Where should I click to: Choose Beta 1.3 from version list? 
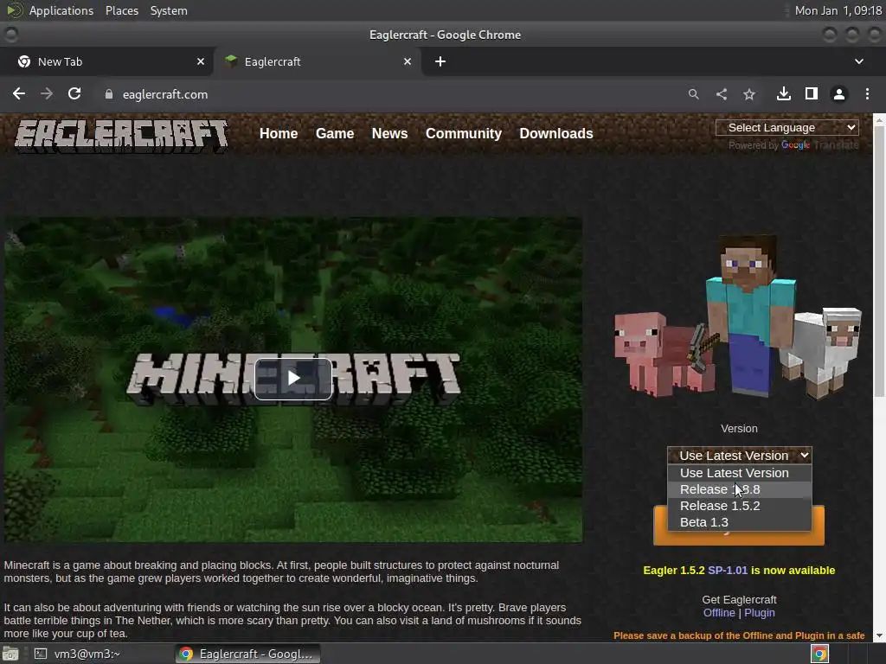point(739,522)
